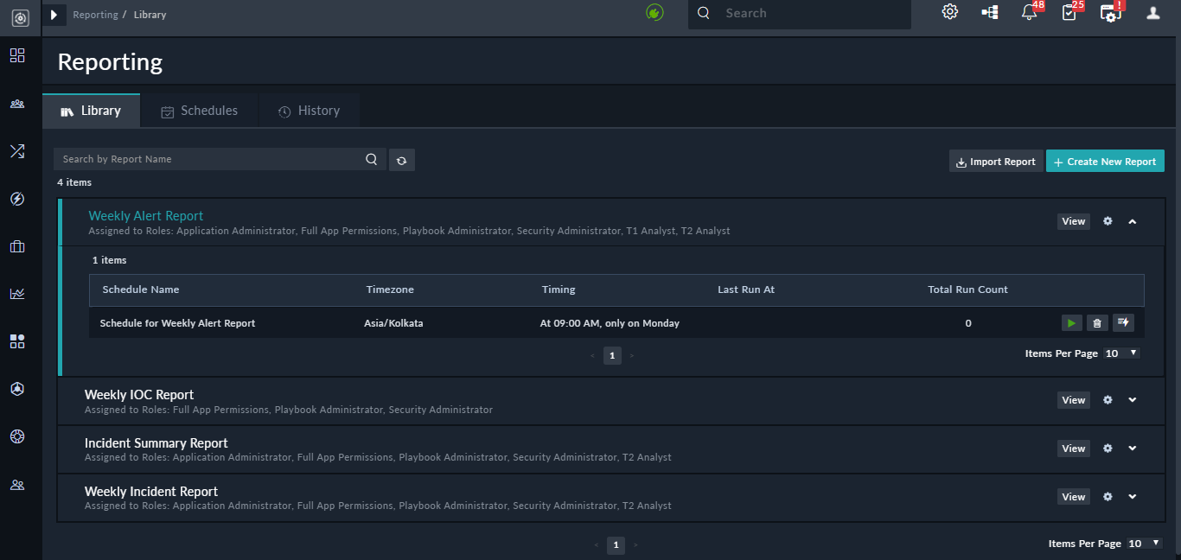The width and height of the screenshot is (1181, 560).
Task: View the Weekly Alert Report
Action: point(1074,221)
